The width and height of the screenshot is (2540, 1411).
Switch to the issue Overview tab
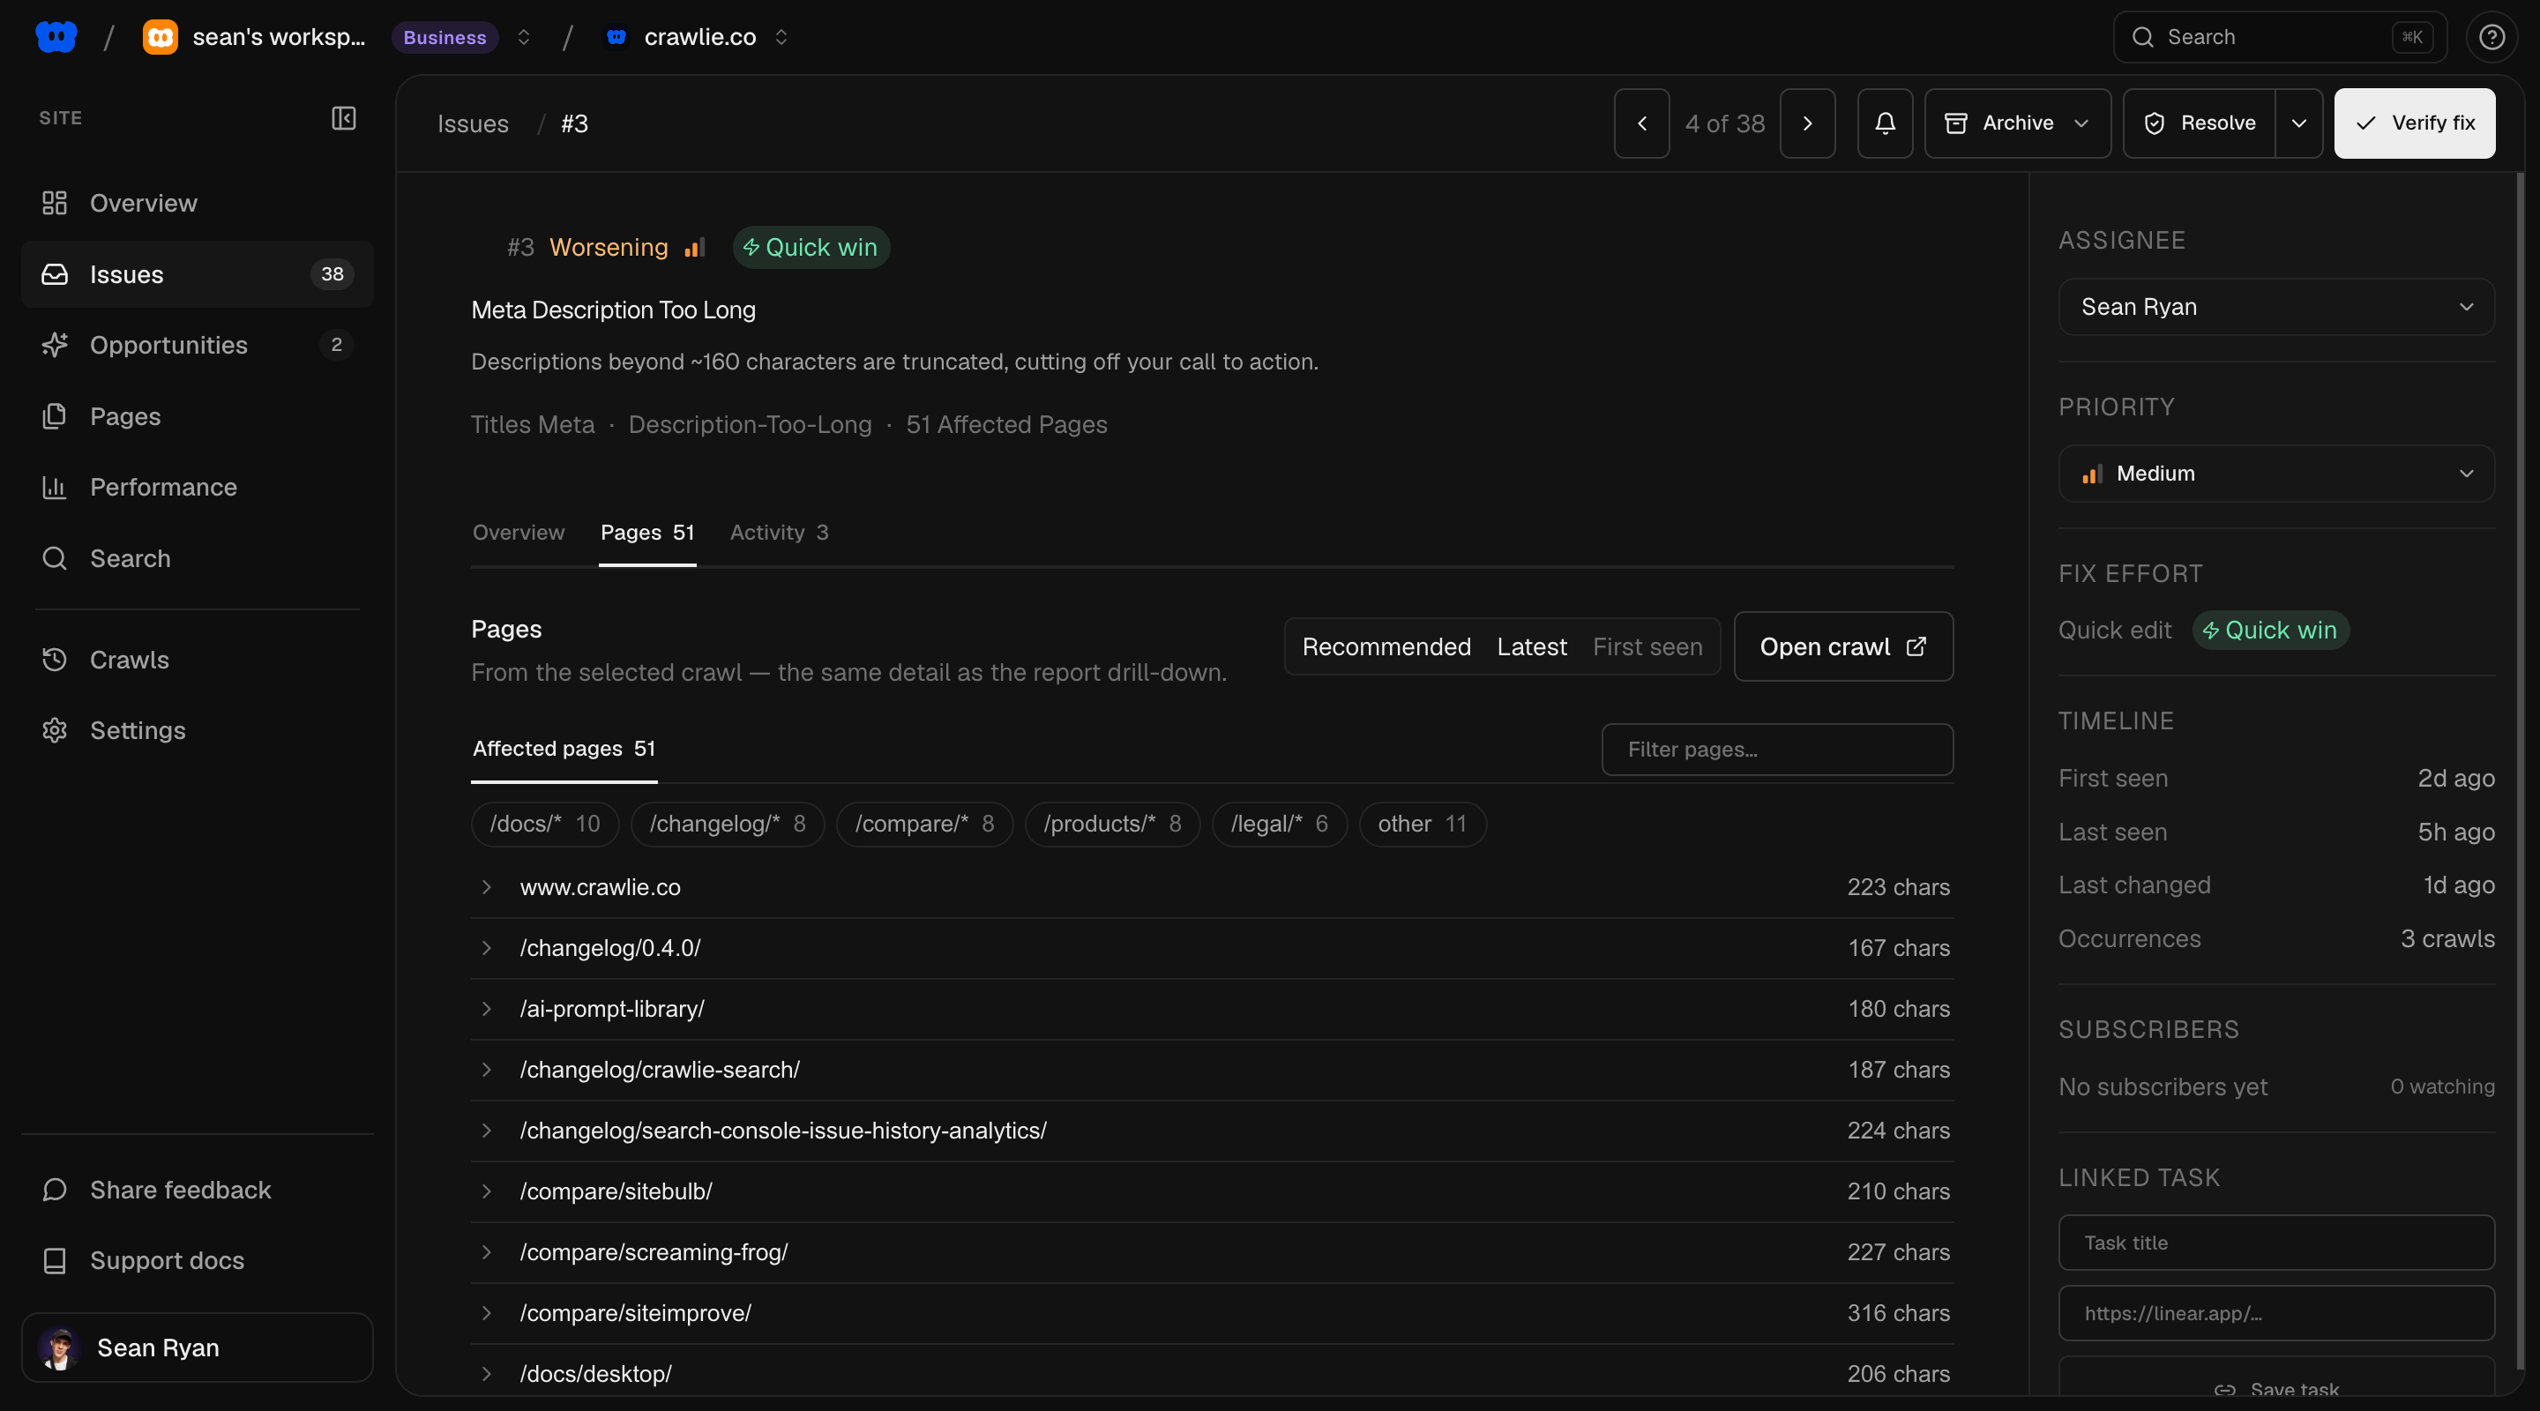tap(519, 533)
